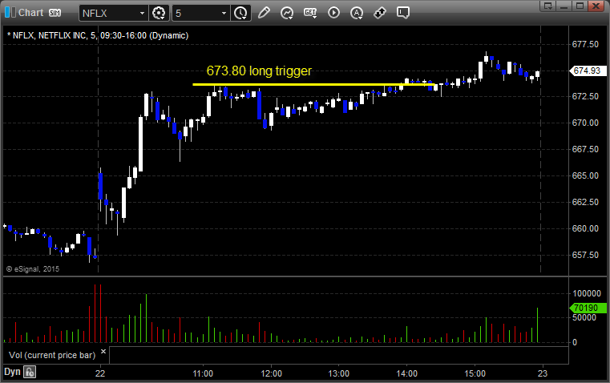Click the 13:00 time axis label
610x383 pixels.
339,373
